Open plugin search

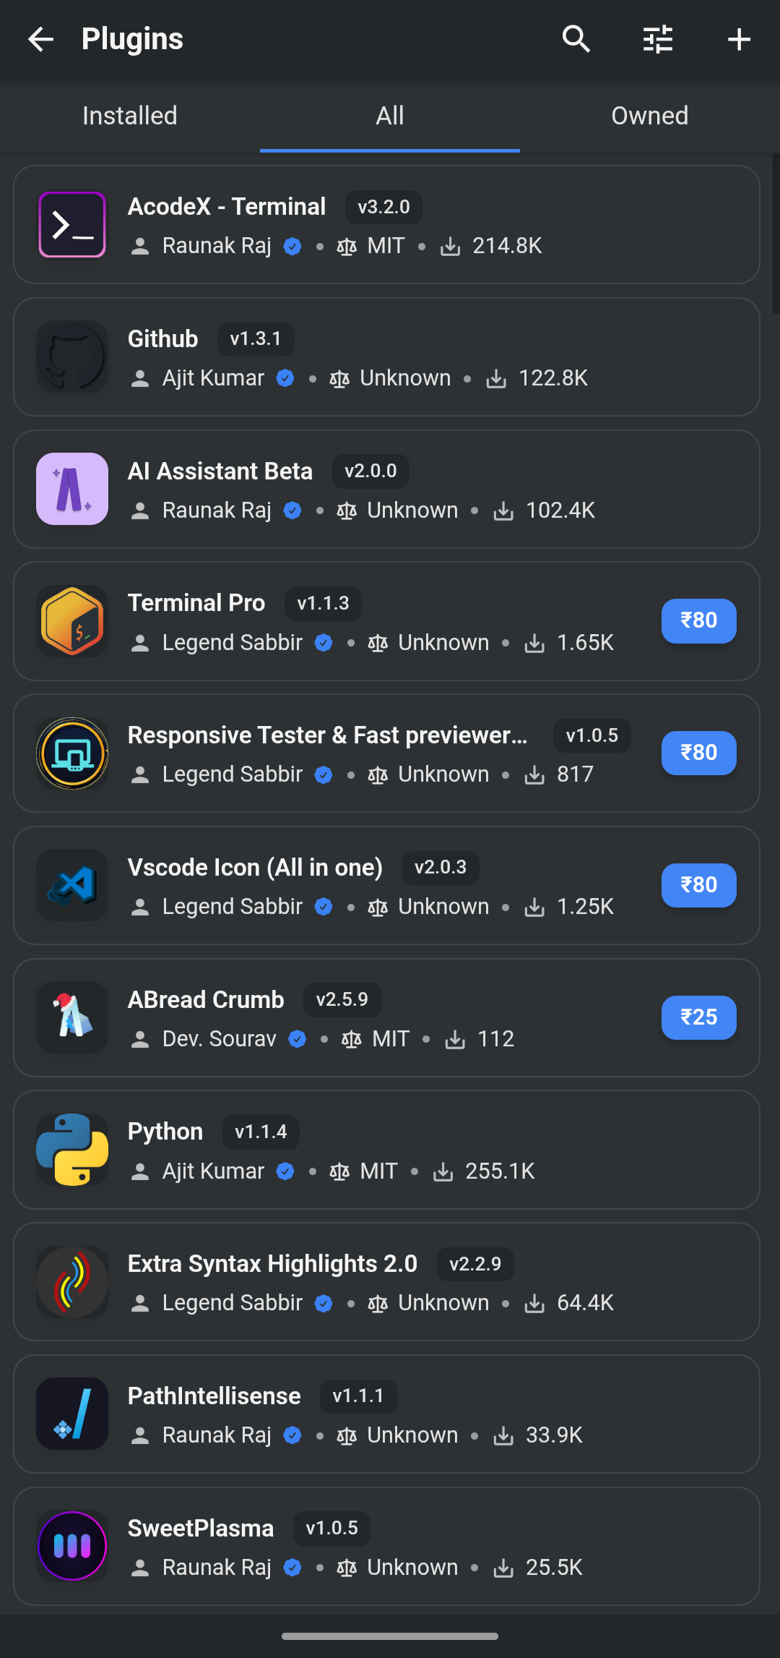pyautogui.click(x=576, y=40)
